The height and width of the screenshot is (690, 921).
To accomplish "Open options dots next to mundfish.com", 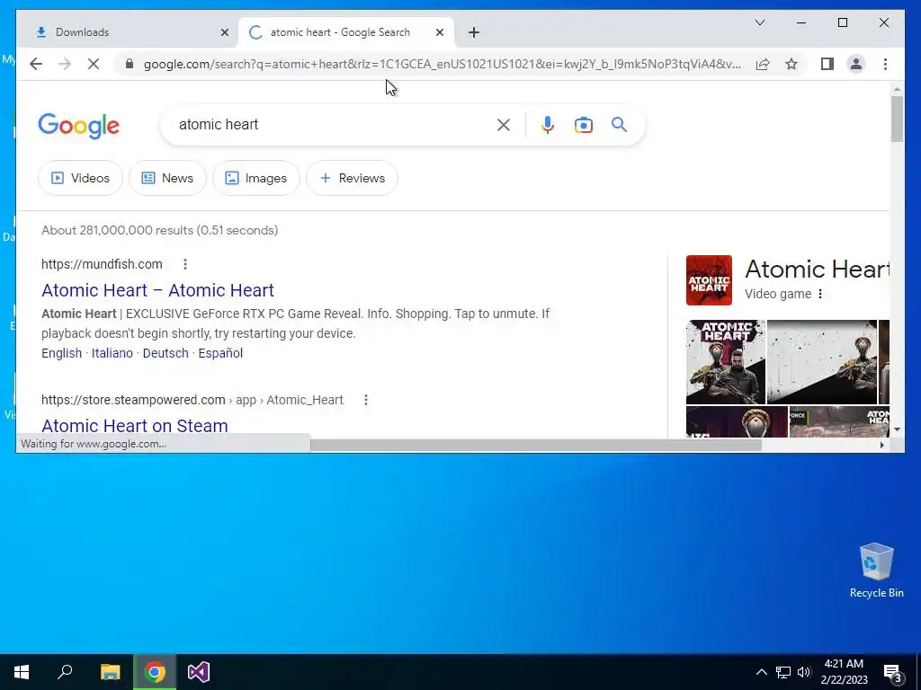I will coord(185,264).
